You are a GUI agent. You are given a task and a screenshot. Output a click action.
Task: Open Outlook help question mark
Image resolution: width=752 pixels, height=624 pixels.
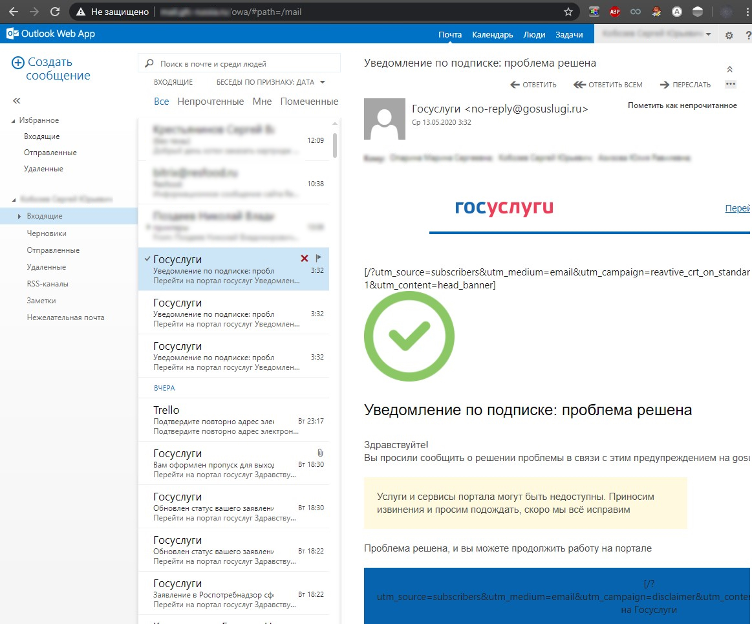click(x=748, y=35)
